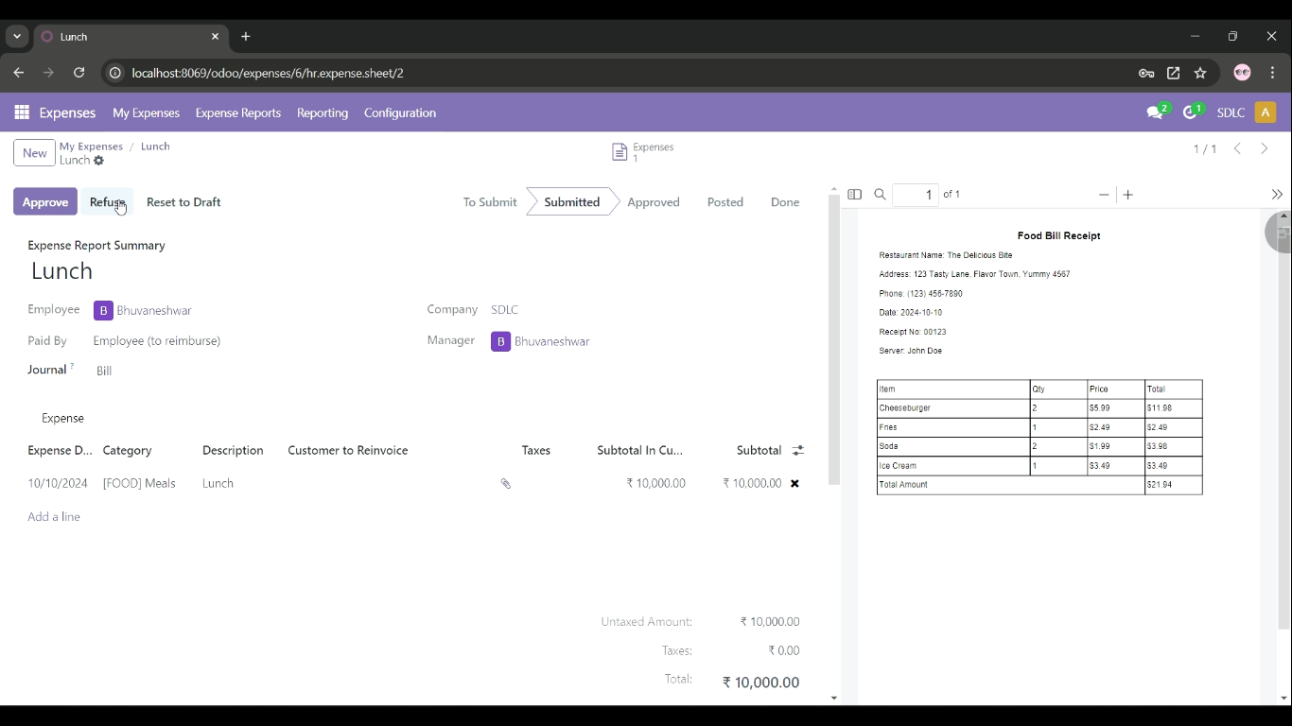Click the attachment paperclip in expense row
The width and height of the screenshot is (1292, 726).
(x=506, y=484)
